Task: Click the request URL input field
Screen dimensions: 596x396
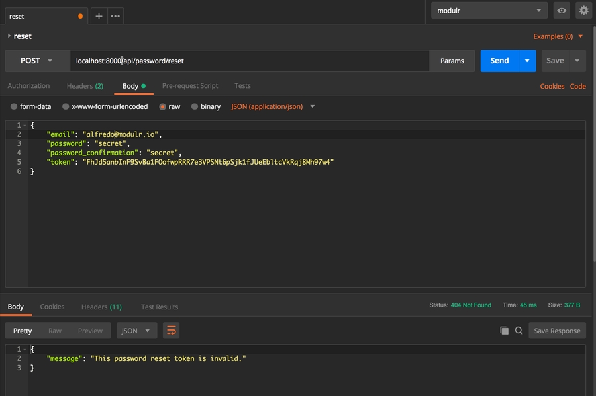Action: pyautogui.click(x=250, y=61)
